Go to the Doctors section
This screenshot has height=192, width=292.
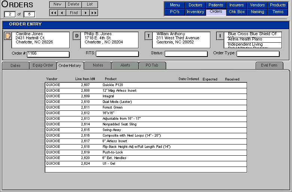(x=195, y=5)
